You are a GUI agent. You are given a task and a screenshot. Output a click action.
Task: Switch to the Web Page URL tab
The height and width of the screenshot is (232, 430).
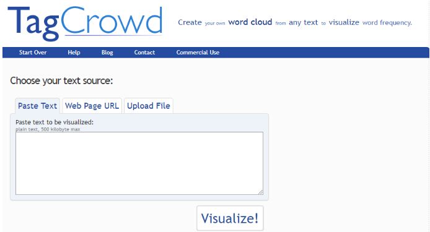(92, 106)
